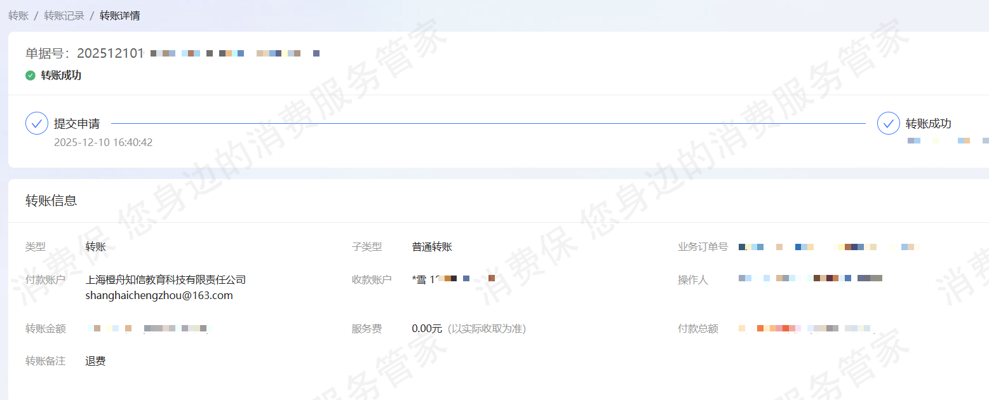
Task: Click the 操作人 field label
Action: 693,279
